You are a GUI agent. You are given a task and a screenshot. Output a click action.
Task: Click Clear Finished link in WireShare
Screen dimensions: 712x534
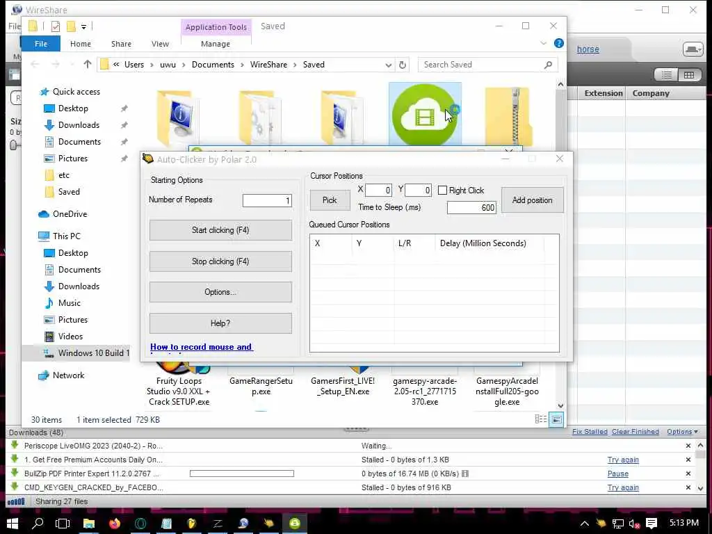tap(636, 432)
